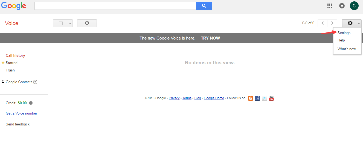Click the Google Contacts help question mark
Image resolution: width=363 pixels, height=153 pixels.
pos(35,82)
